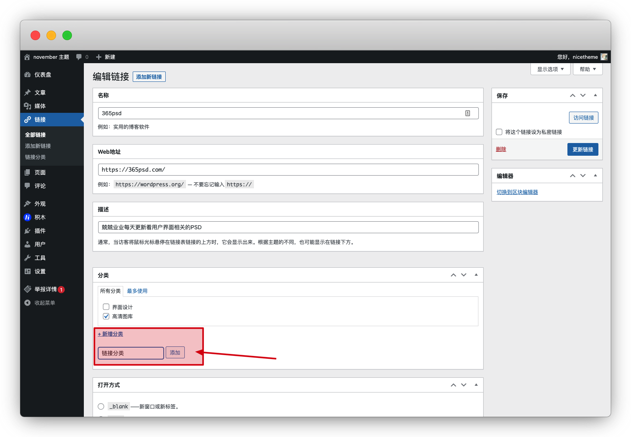Move 编辑器 panel up
This screenshot has width=631, height=437.
(573, 176)
